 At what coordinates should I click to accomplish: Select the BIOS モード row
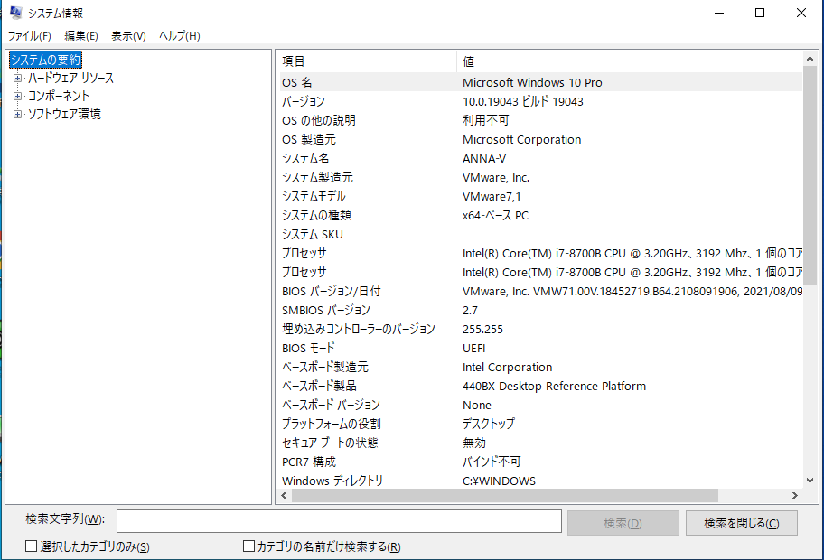(x=540, y=349)
